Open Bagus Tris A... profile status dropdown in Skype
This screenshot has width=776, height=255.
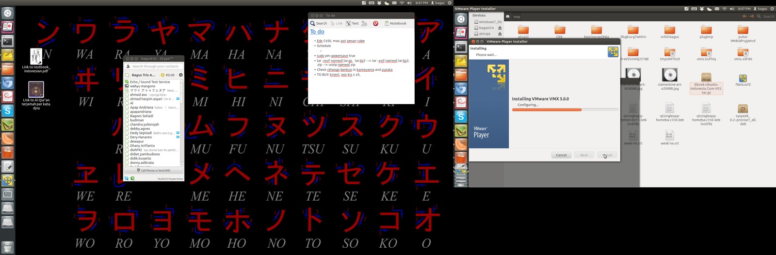click(141, 75)
